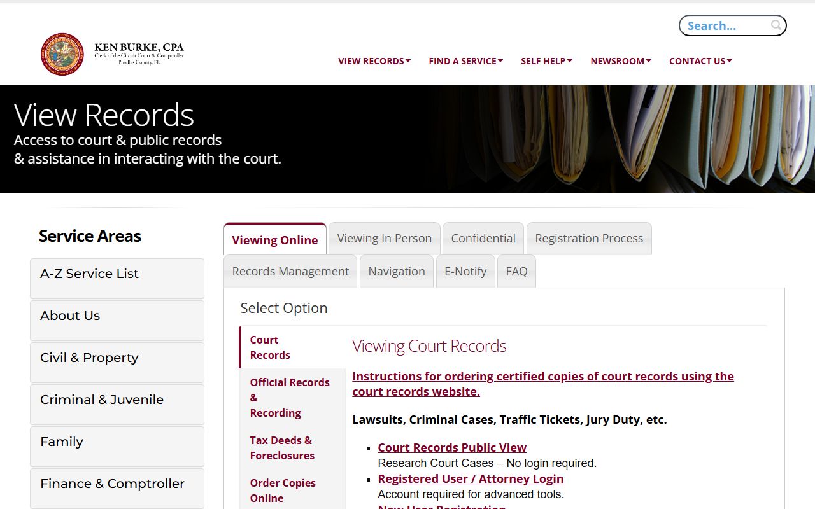This screenshot has width=815, height=509.
Task: Switch to the FAQ tab
Action: pyautogui.click(x=516, y=271)
